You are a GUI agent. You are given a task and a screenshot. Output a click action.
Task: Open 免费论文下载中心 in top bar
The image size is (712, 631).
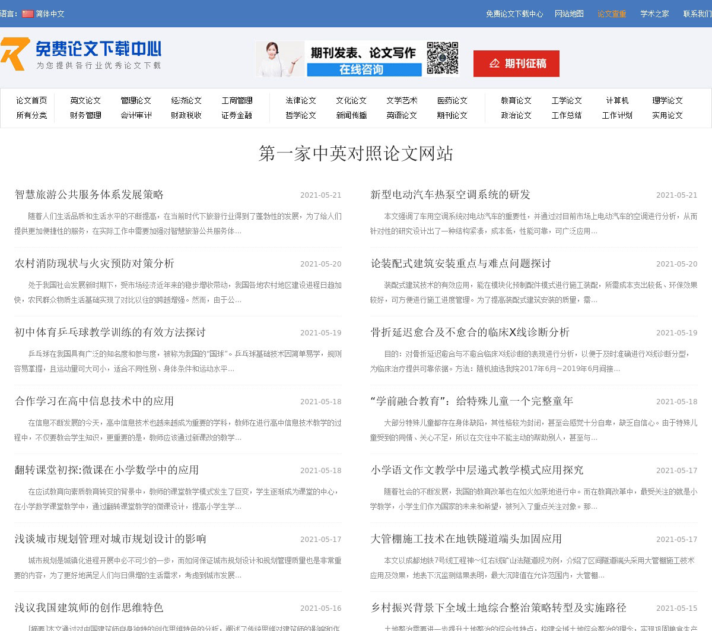click(x=514, y=14)
